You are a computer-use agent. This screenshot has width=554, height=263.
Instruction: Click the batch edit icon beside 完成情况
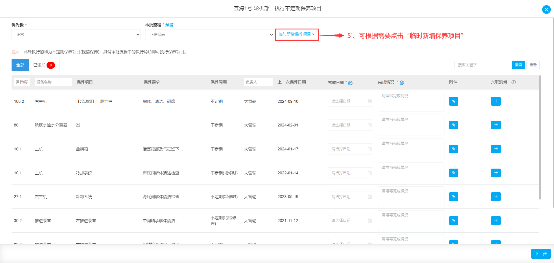402,83
